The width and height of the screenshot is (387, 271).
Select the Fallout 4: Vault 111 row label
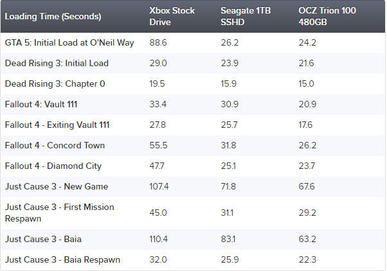tap(41, 104)
